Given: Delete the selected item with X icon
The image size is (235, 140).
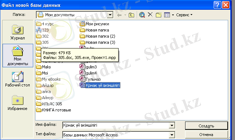Looking at the screenshot, I should click(150, 15).
